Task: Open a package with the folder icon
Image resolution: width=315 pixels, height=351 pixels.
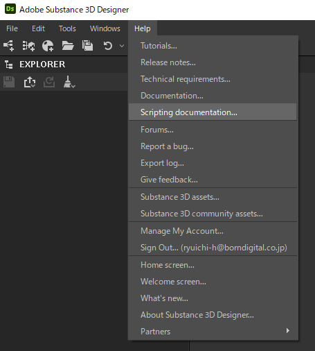Action: (68, 46)
